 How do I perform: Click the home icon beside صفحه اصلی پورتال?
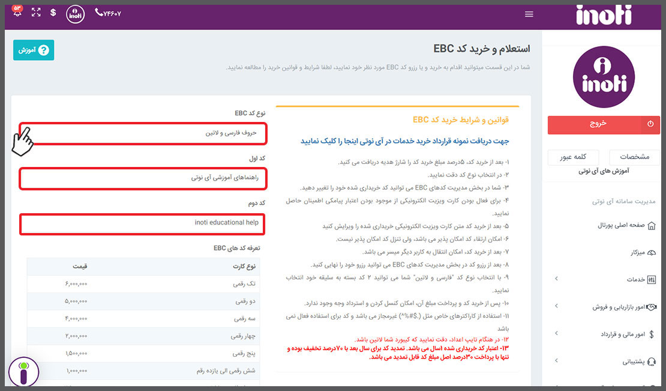click(651, 226)
